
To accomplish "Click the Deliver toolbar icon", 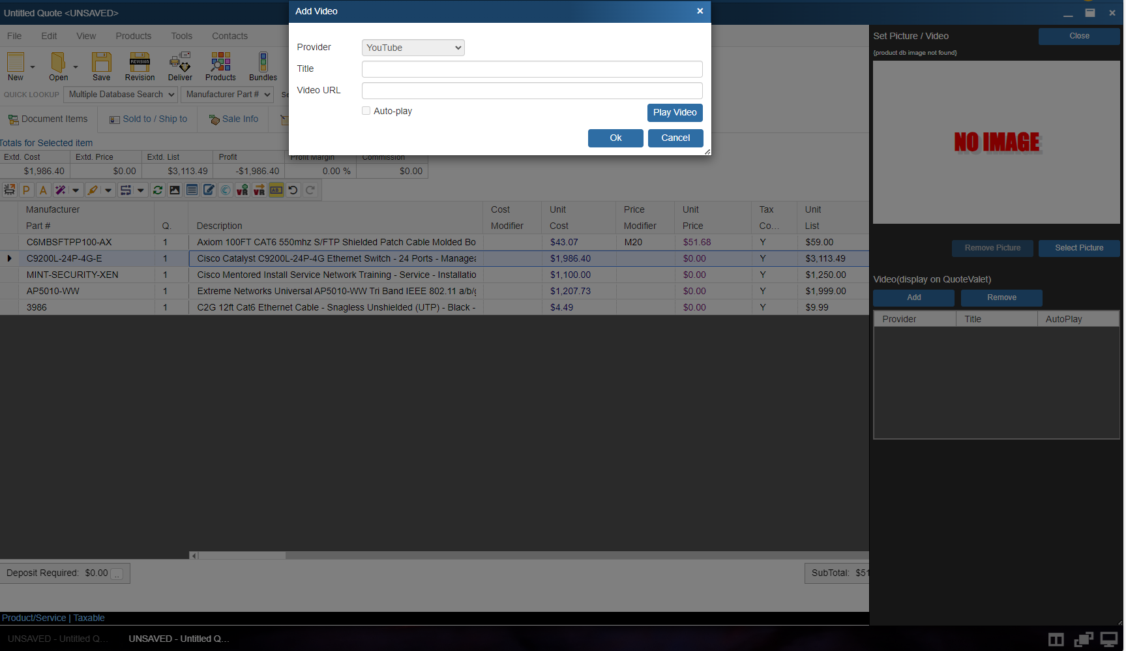I will click(180, 62).
